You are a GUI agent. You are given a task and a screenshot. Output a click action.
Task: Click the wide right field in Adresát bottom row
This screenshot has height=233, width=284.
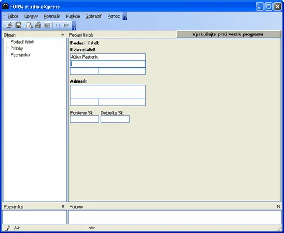point(122,102)
